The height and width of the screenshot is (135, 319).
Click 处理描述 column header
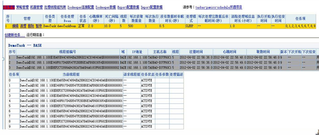point(176,75)
